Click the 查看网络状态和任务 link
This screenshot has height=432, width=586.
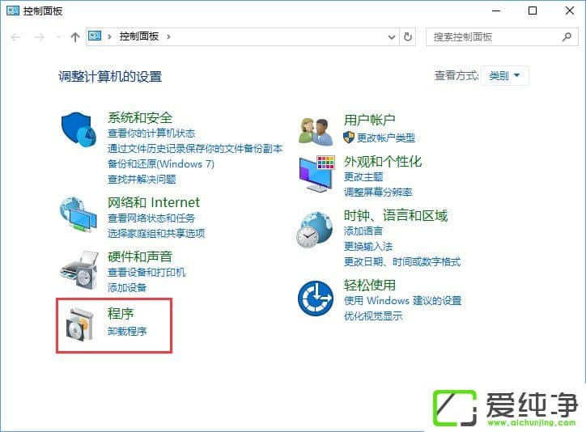point(151,218)
